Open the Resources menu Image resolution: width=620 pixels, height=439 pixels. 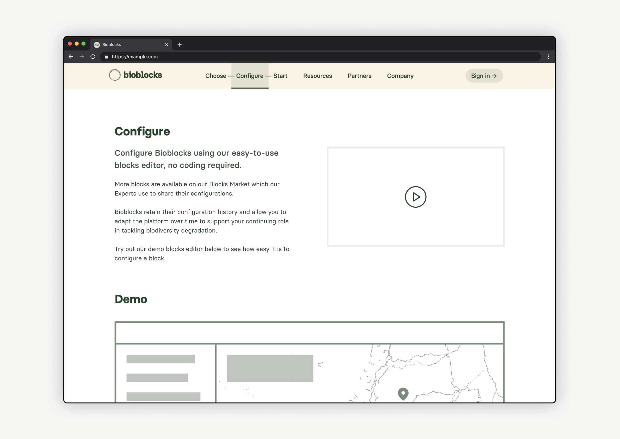317,76
